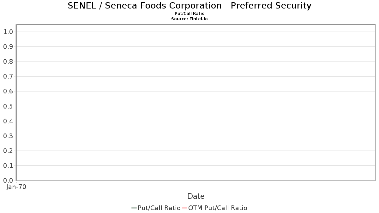Click the red OTM Put/Call Ratio legend line
Viewport: 379px width, 213px height.
[x=184, y=208]
